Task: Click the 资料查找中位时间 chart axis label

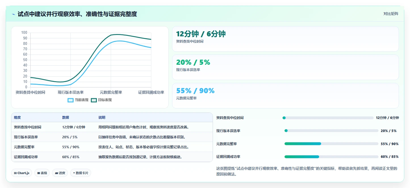Action: pyautogui.click(x=30, y=92)
